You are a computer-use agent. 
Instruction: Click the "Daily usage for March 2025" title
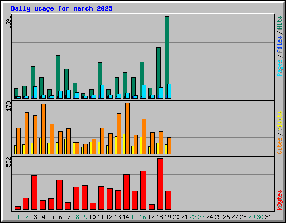coord(61,8)
